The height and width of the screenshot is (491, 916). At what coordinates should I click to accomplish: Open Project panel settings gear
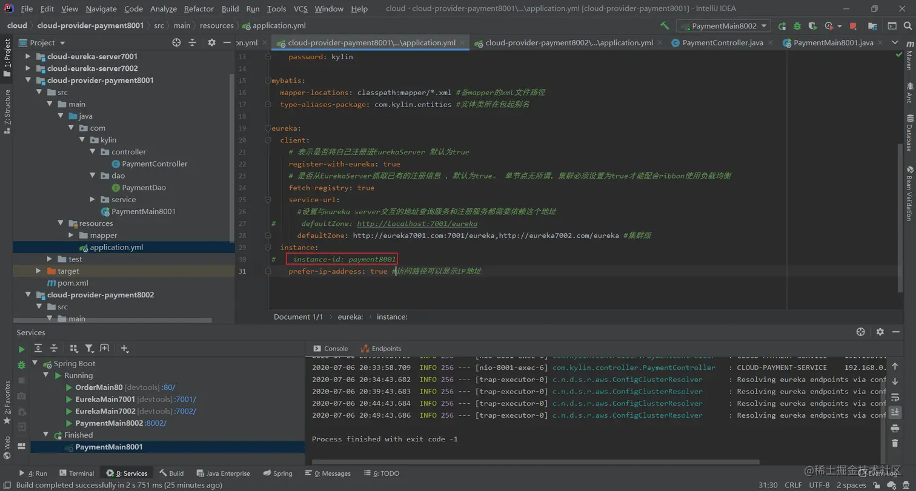click(x=211, y=42)
